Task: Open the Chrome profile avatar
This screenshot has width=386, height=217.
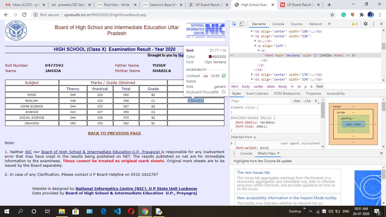Action: click(x=371, y=15)
